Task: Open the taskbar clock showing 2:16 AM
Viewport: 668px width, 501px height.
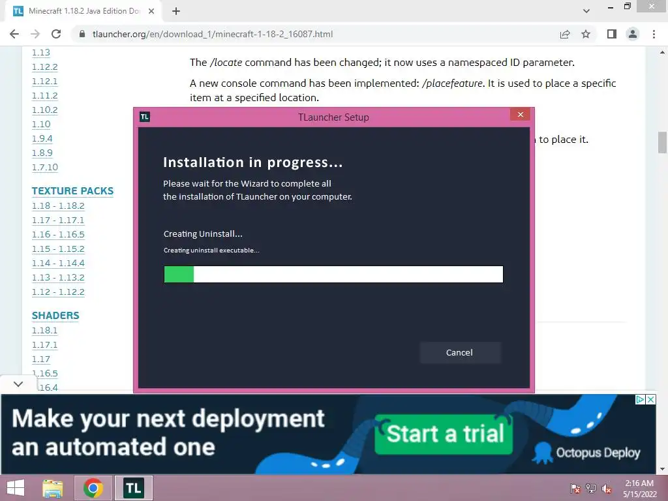Action: 639,489
